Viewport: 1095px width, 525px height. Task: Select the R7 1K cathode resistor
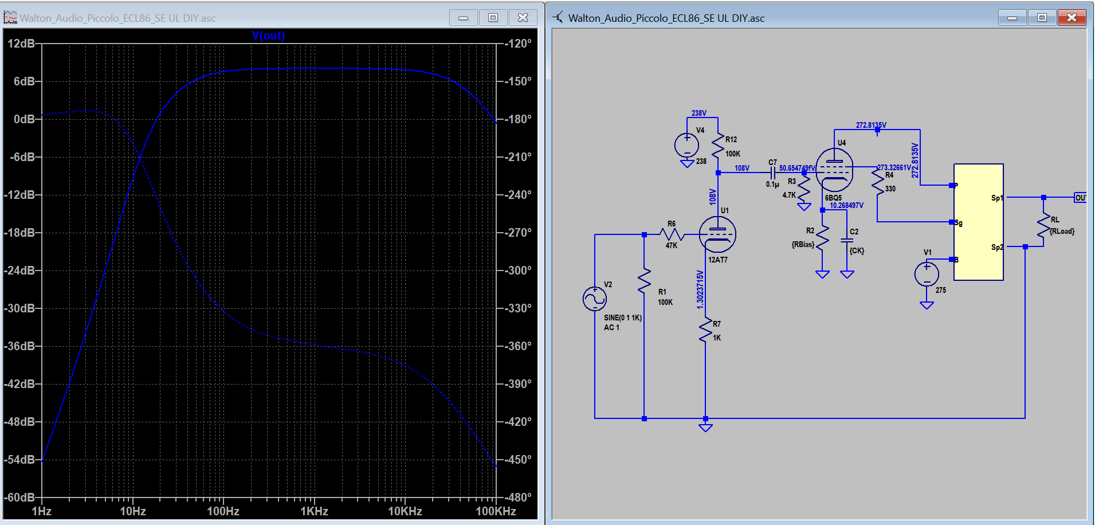coord(705,331)
